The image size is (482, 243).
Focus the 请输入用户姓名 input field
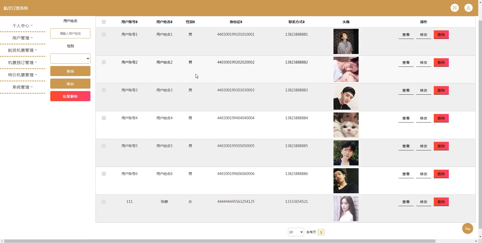pos(70,33)
